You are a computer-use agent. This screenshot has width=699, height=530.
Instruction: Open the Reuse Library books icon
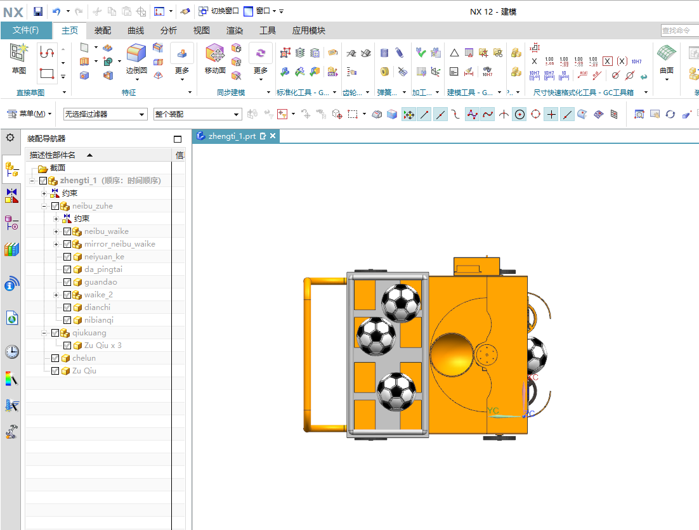pyautogui.click(x=11, y=249)
